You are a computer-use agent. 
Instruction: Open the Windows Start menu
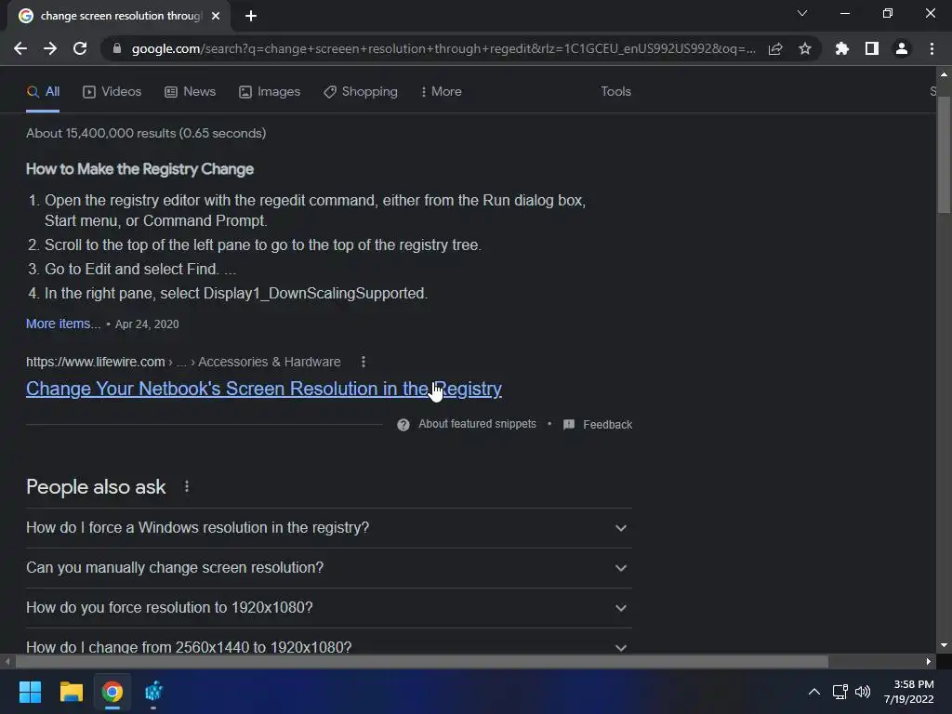pos(30,692)
